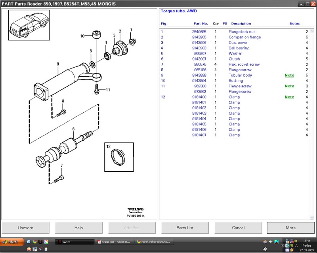The image size is (317, 253).
Task: Click the Unzoom button
Action: (x=26, y=228)
